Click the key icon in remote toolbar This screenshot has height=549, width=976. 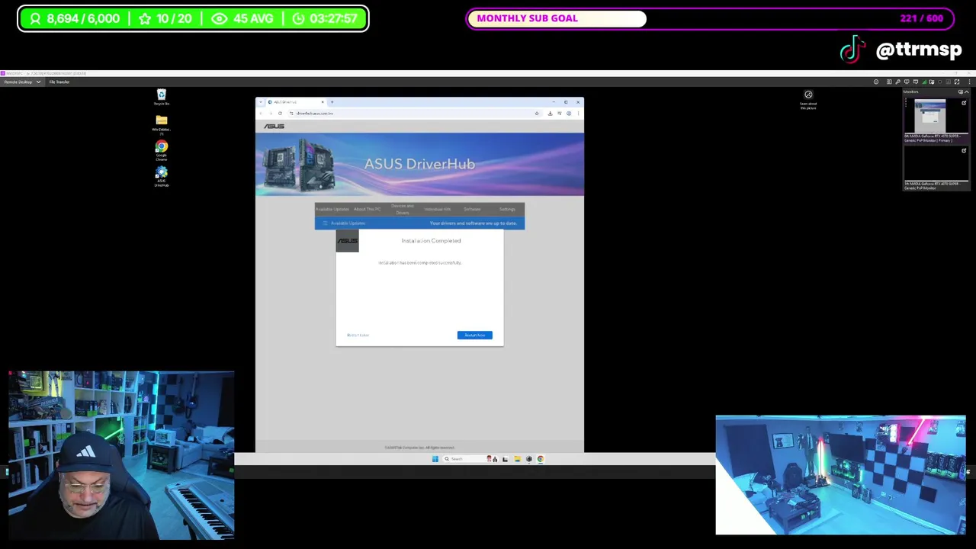897,82
